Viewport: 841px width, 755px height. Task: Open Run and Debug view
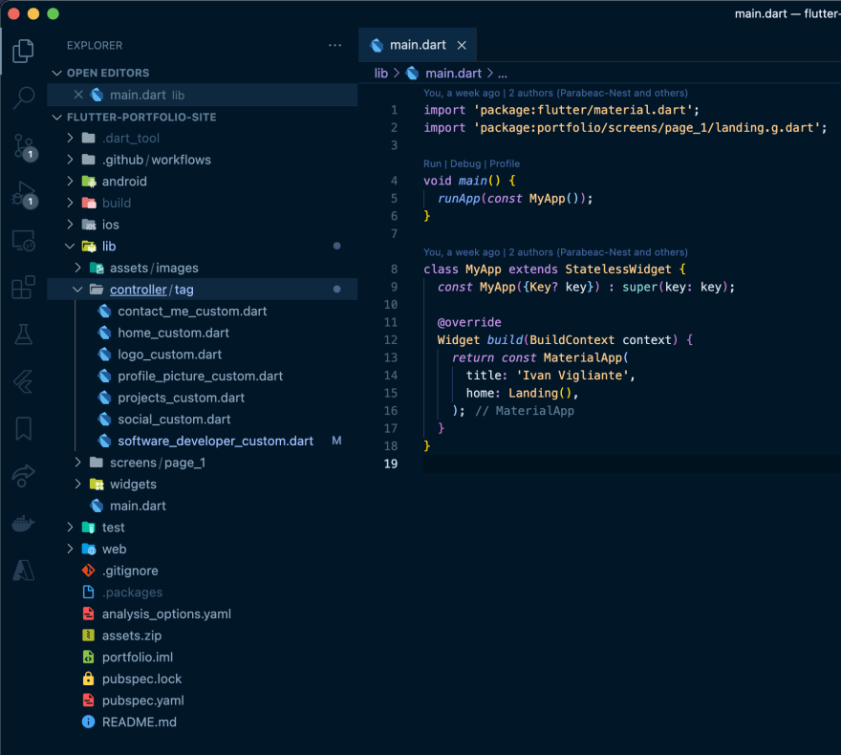point(24,194)
